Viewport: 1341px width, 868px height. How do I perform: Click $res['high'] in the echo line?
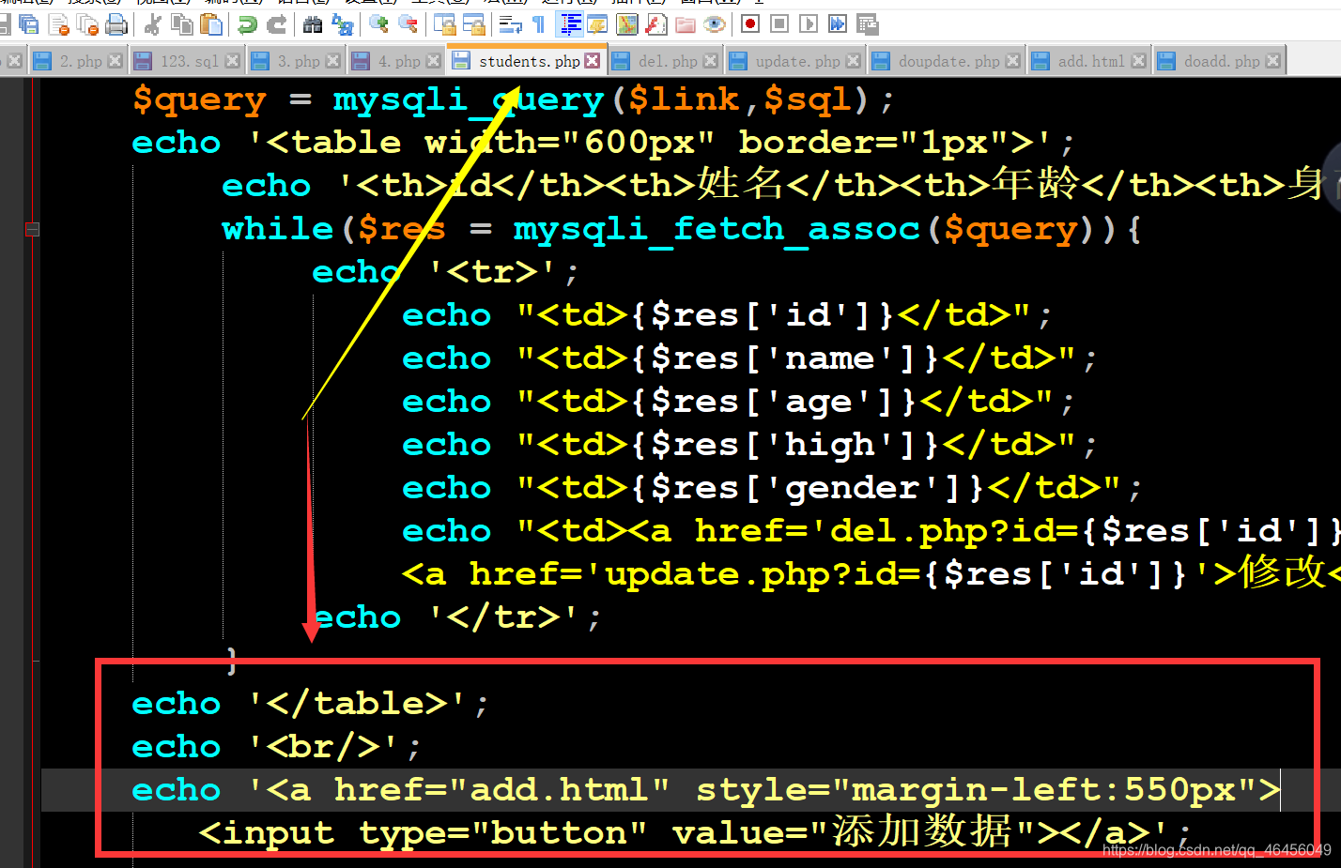click(x=783, y=445)
